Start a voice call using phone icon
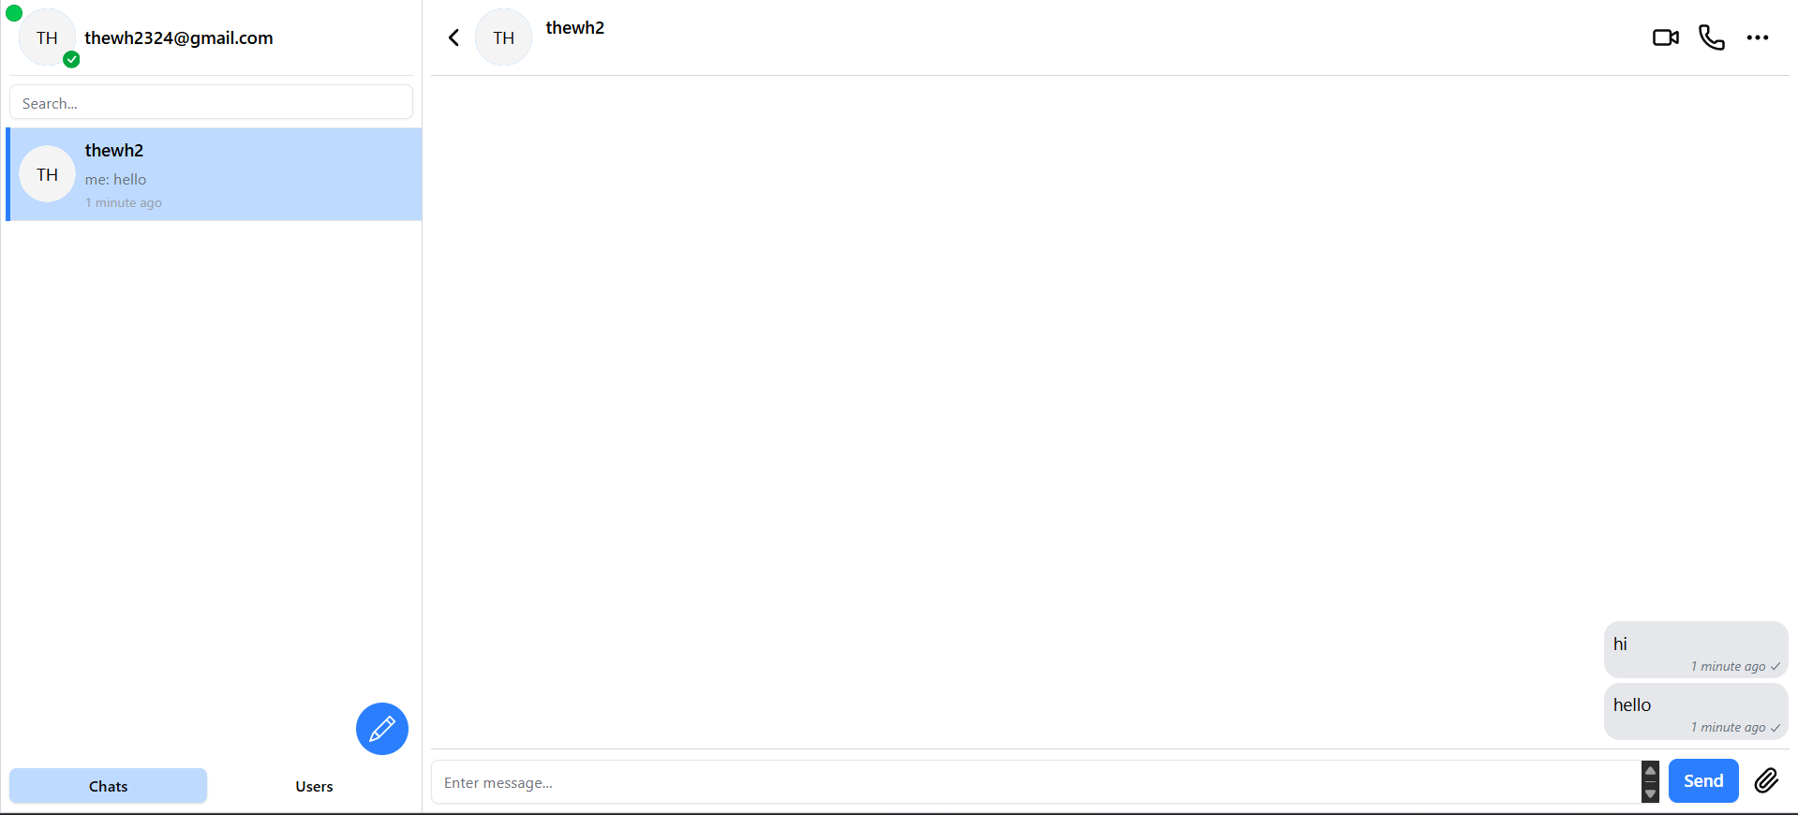This screenshot has width=1798, height=815. tap(1711, 37)
